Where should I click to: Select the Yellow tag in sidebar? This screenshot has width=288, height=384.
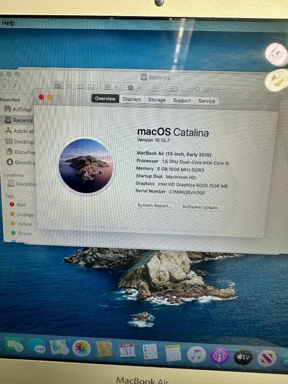click(x=21, y=224)
